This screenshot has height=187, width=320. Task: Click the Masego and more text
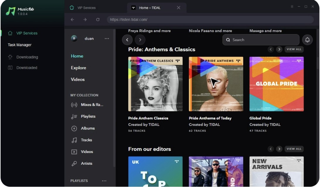tap(265, 31)
